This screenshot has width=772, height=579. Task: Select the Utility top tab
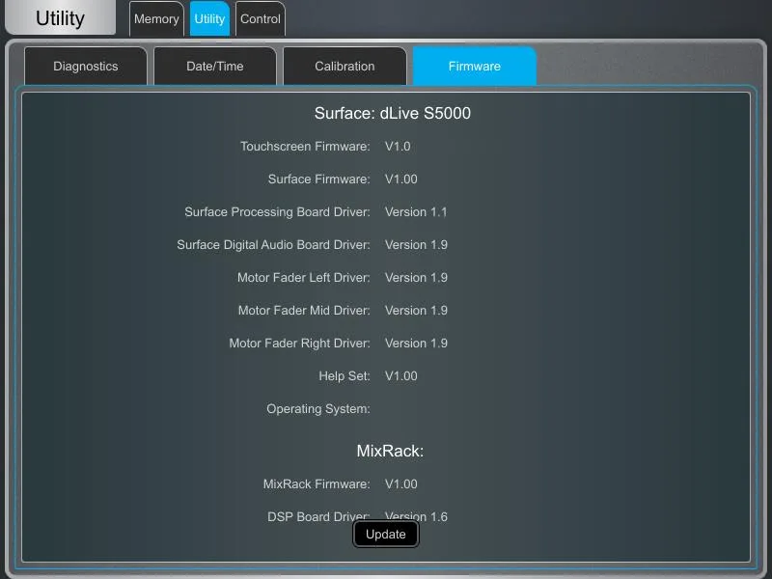[x=209, y=18]
